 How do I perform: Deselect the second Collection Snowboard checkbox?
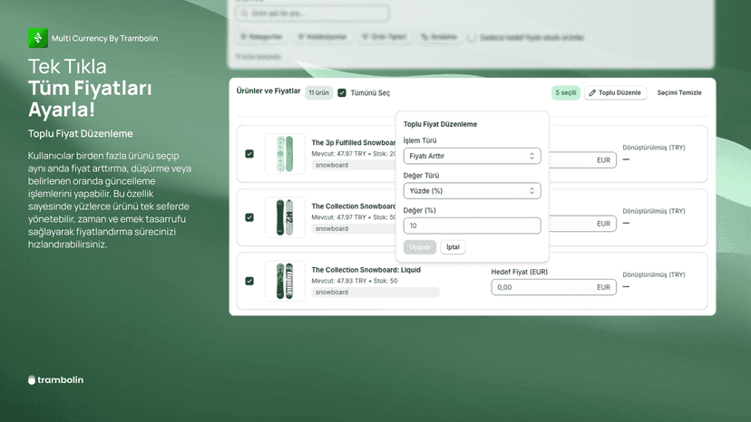[249, 217]
